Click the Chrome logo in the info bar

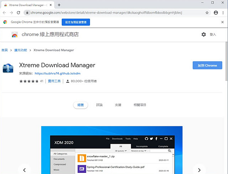pos(5,22)
